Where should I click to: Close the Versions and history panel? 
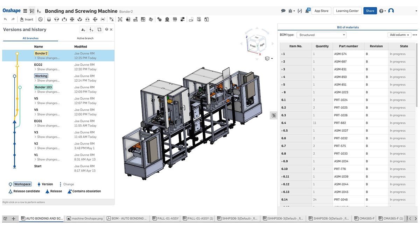click(x=111, y=30)
